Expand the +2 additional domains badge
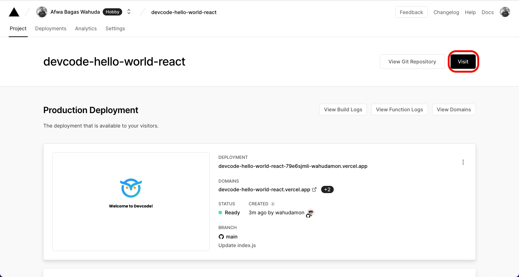 (327, 189)
